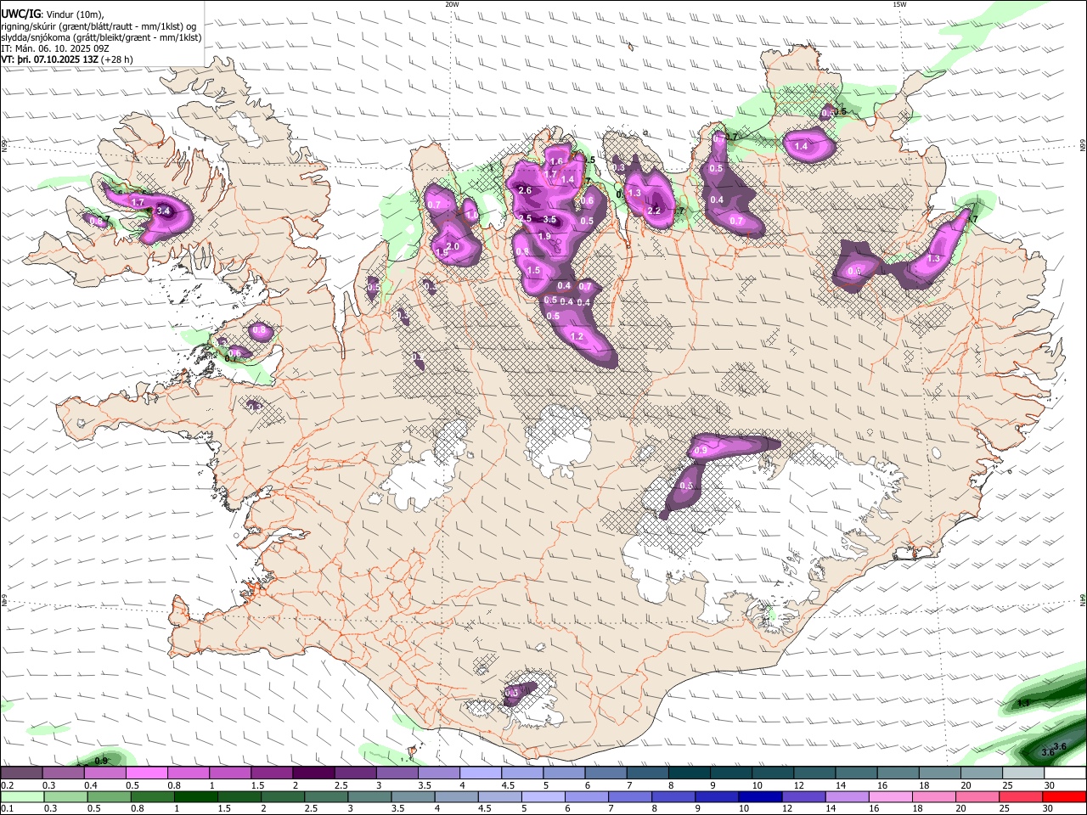
Task: Click the 1.6 precipitation value
Action: [x=557, y=161]
